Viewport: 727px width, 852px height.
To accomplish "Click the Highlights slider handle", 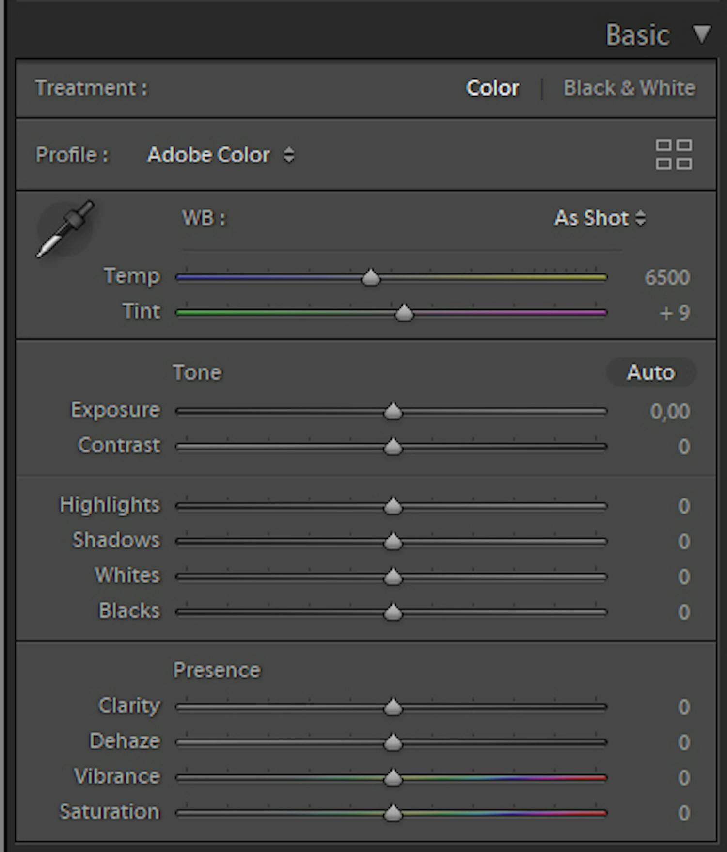I will click(x=393, y=506).
